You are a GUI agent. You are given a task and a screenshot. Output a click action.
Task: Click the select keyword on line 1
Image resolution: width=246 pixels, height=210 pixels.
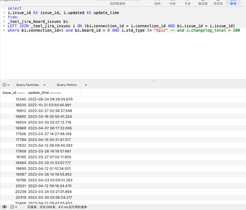point(15,8)
